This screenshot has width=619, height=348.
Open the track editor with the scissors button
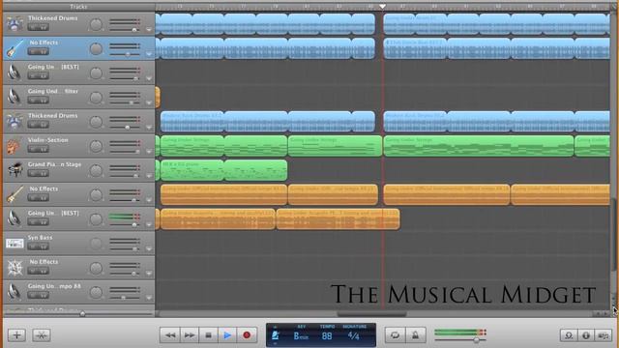(x=42, y=335)
